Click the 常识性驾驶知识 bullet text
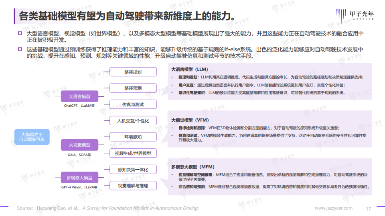The width and height of the screenshot is (385, 216). click(262, 93)
